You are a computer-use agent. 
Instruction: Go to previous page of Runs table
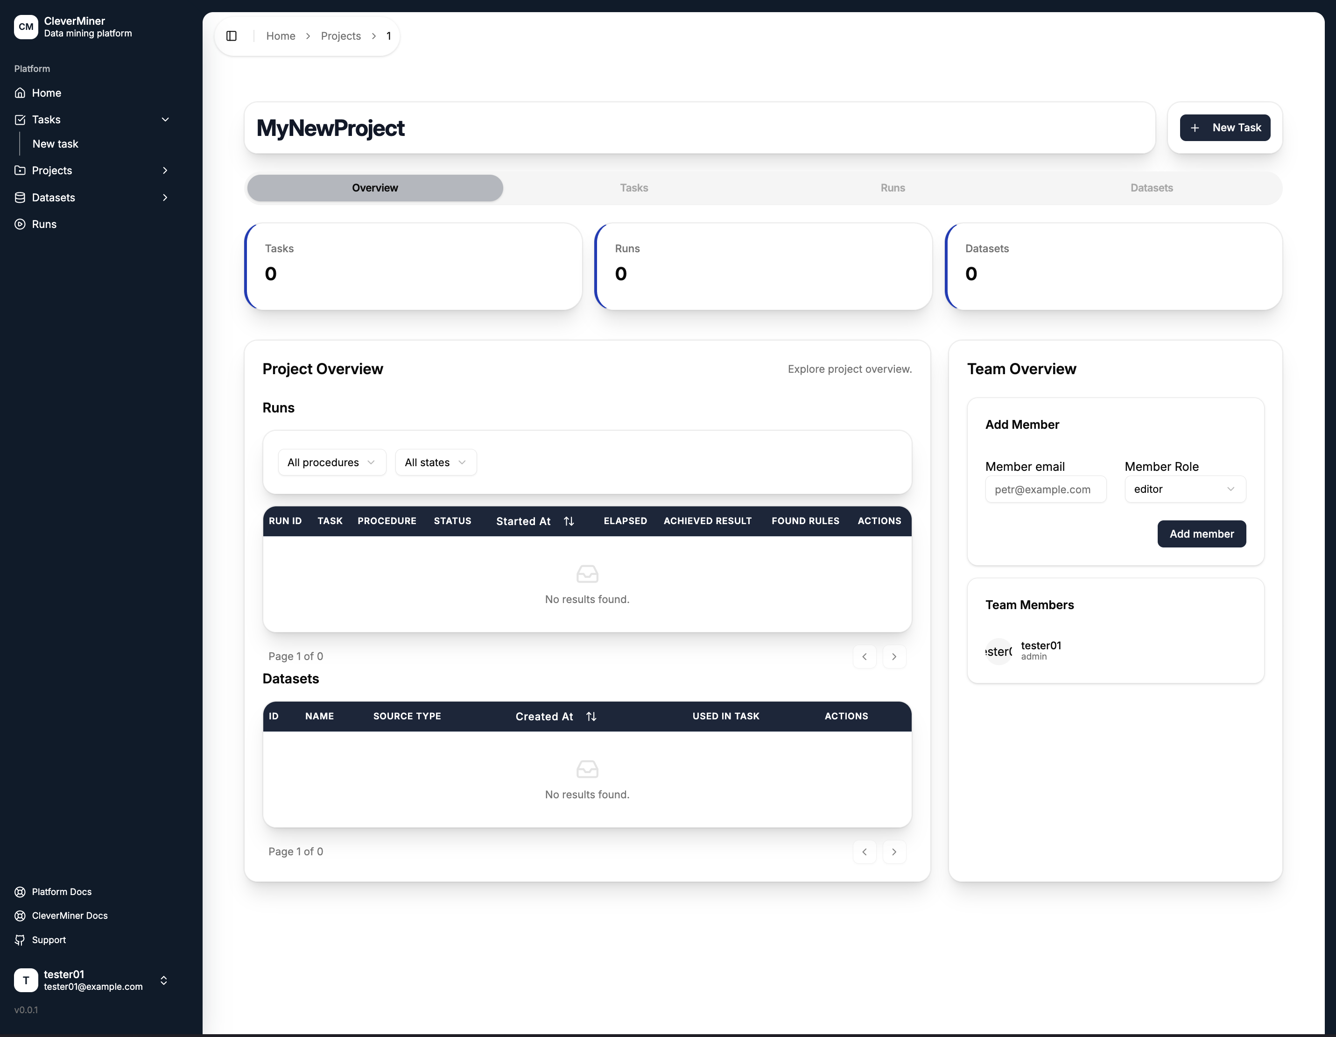pos(865,656)
